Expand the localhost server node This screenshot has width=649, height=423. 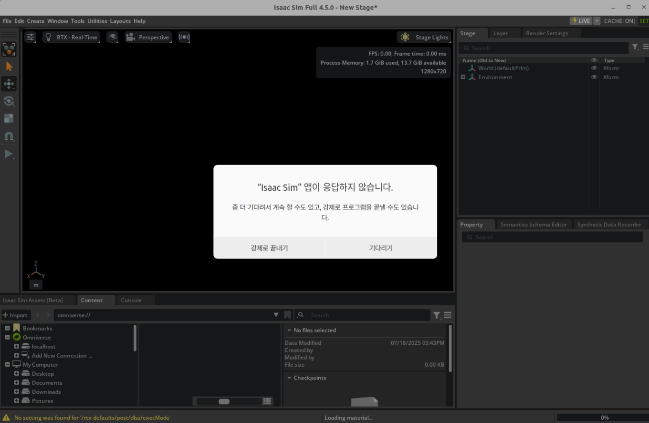(x=17, y=347)
